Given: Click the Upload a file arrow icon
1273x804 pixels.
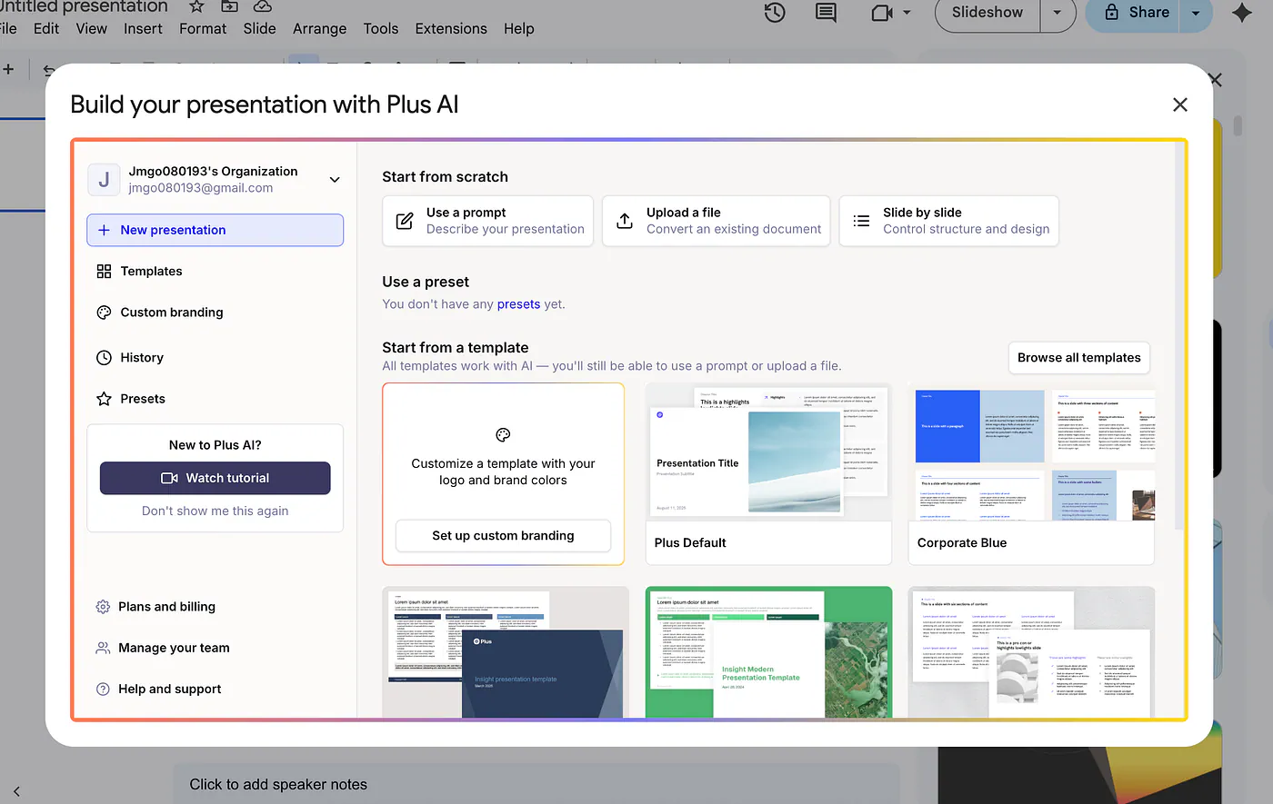Looking at the screenshot, I should (x=625, y=221).
